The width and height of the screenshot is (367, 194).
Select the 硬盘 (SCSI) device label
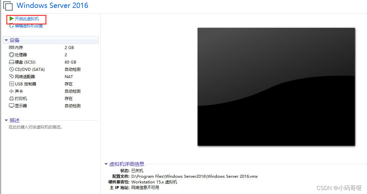[x=25, y=62]
